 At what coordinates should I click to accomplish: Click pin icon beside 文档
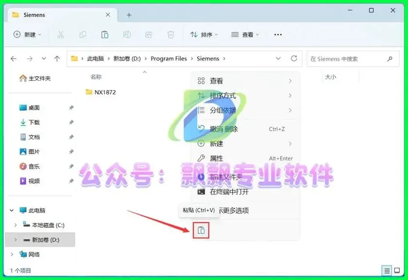(x=71, y=137)
